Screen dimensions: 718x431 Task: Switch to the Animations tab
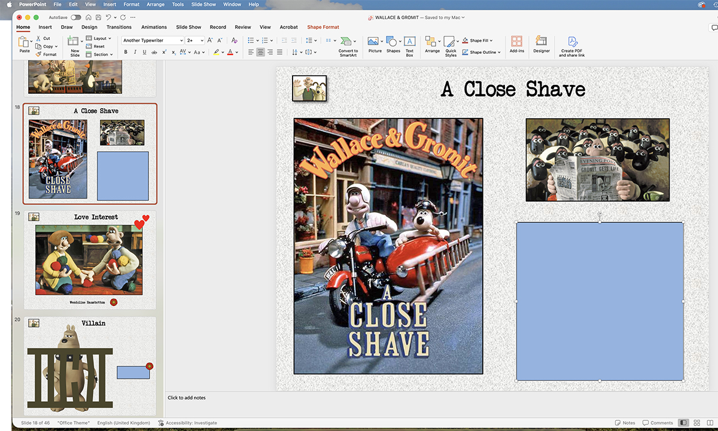click(154, 27)
